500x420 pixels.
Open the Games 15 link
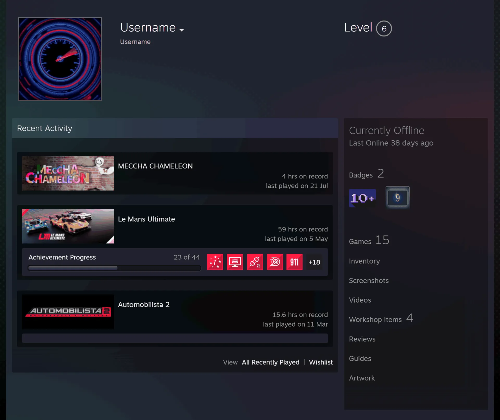(369, 240)
